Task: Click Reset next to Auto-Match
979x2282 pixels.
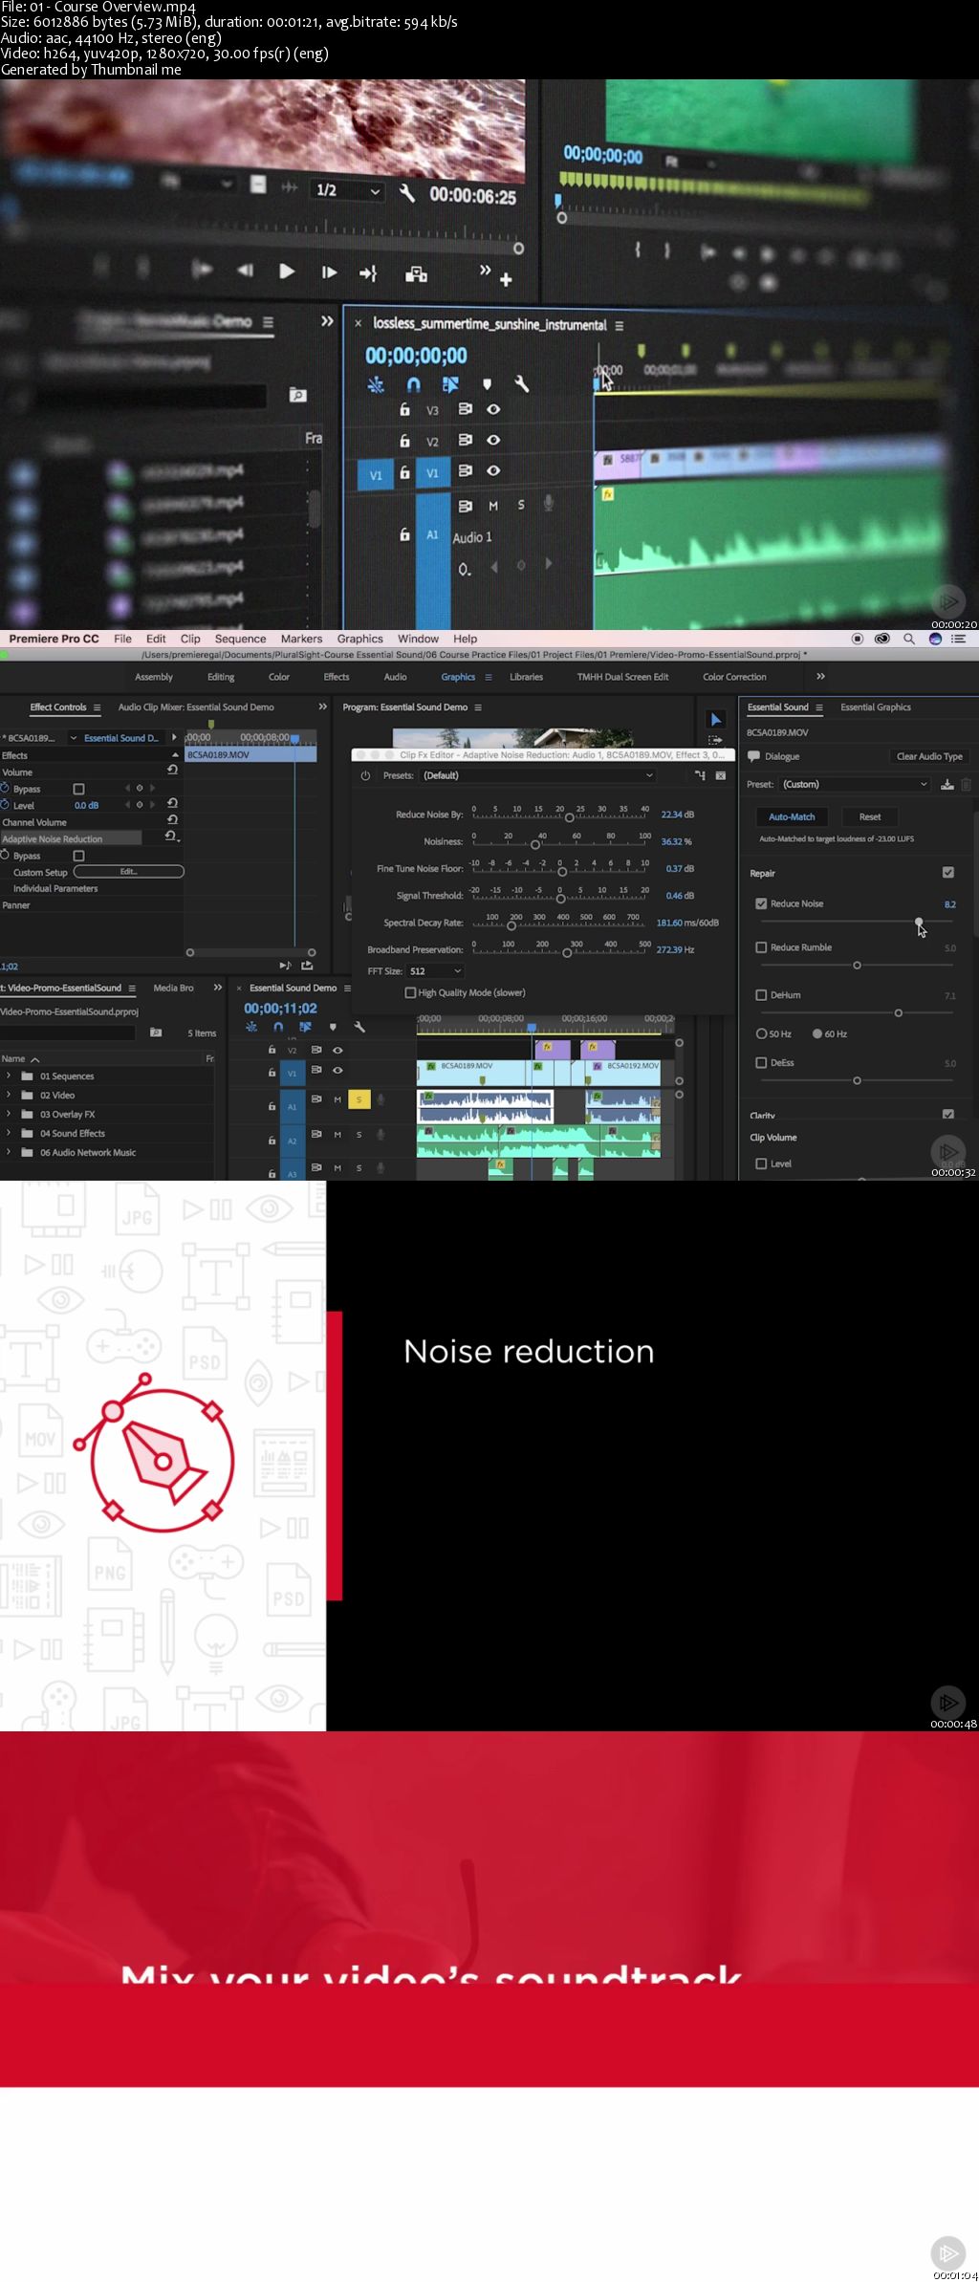Action: (870, 816)
